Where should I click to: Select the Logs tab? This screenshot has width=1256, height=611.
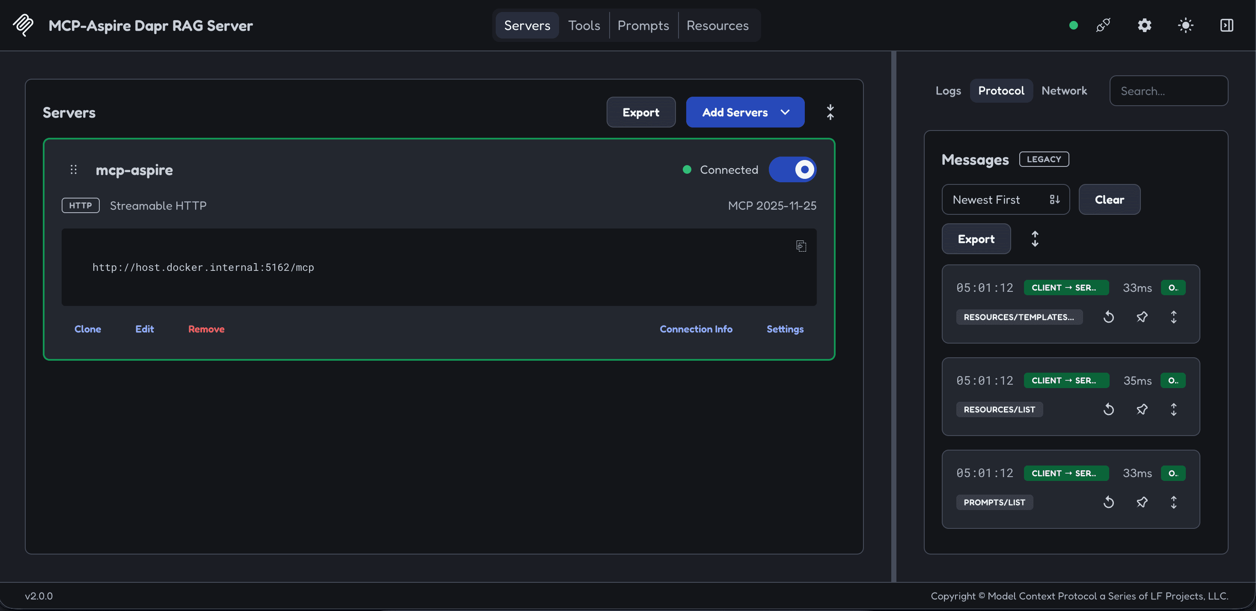(x=948, y=91)
